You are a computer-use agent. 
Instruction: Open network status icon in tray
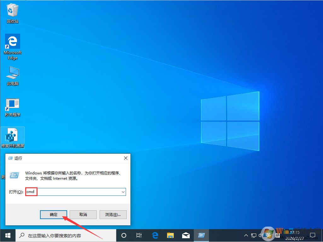coord(253,235)
